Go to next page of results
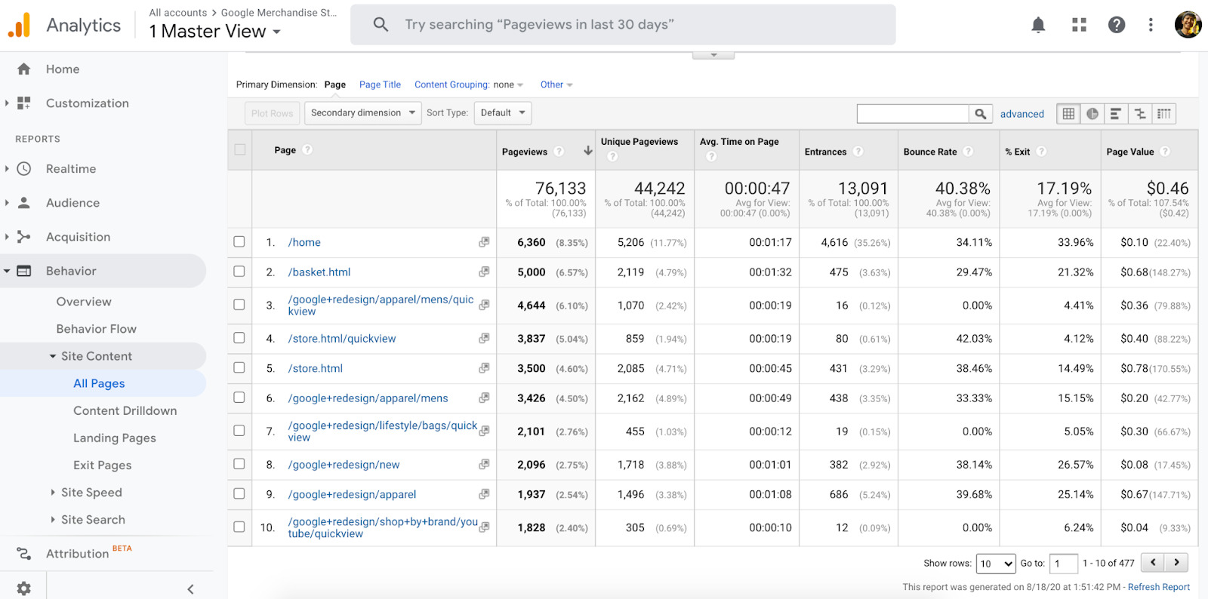This screenshot has height=599, width=1208. (1176, 562)
